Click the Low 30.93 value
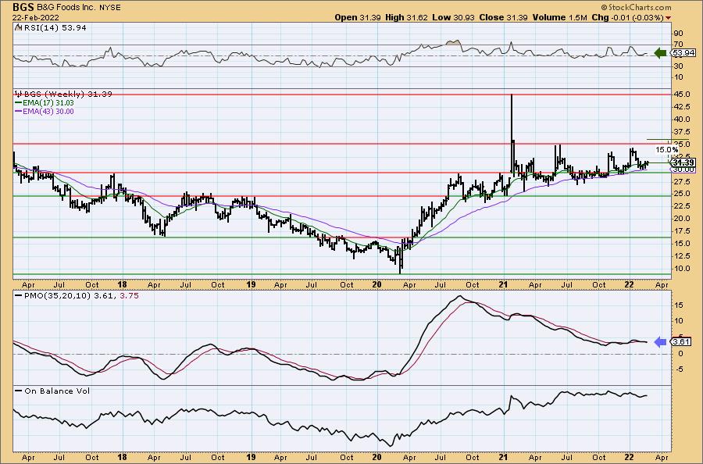Image resolution: width=703 pixels, height=464 pixels. click(x=453, y=17)
